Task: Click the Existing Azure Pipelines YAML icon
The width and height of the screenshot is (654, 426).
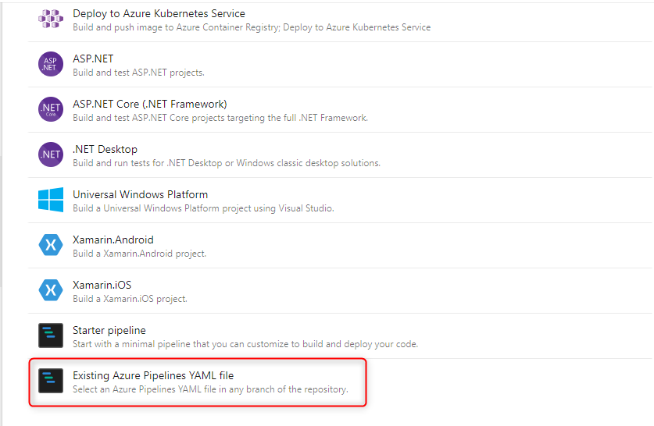Action: (51, 381)
